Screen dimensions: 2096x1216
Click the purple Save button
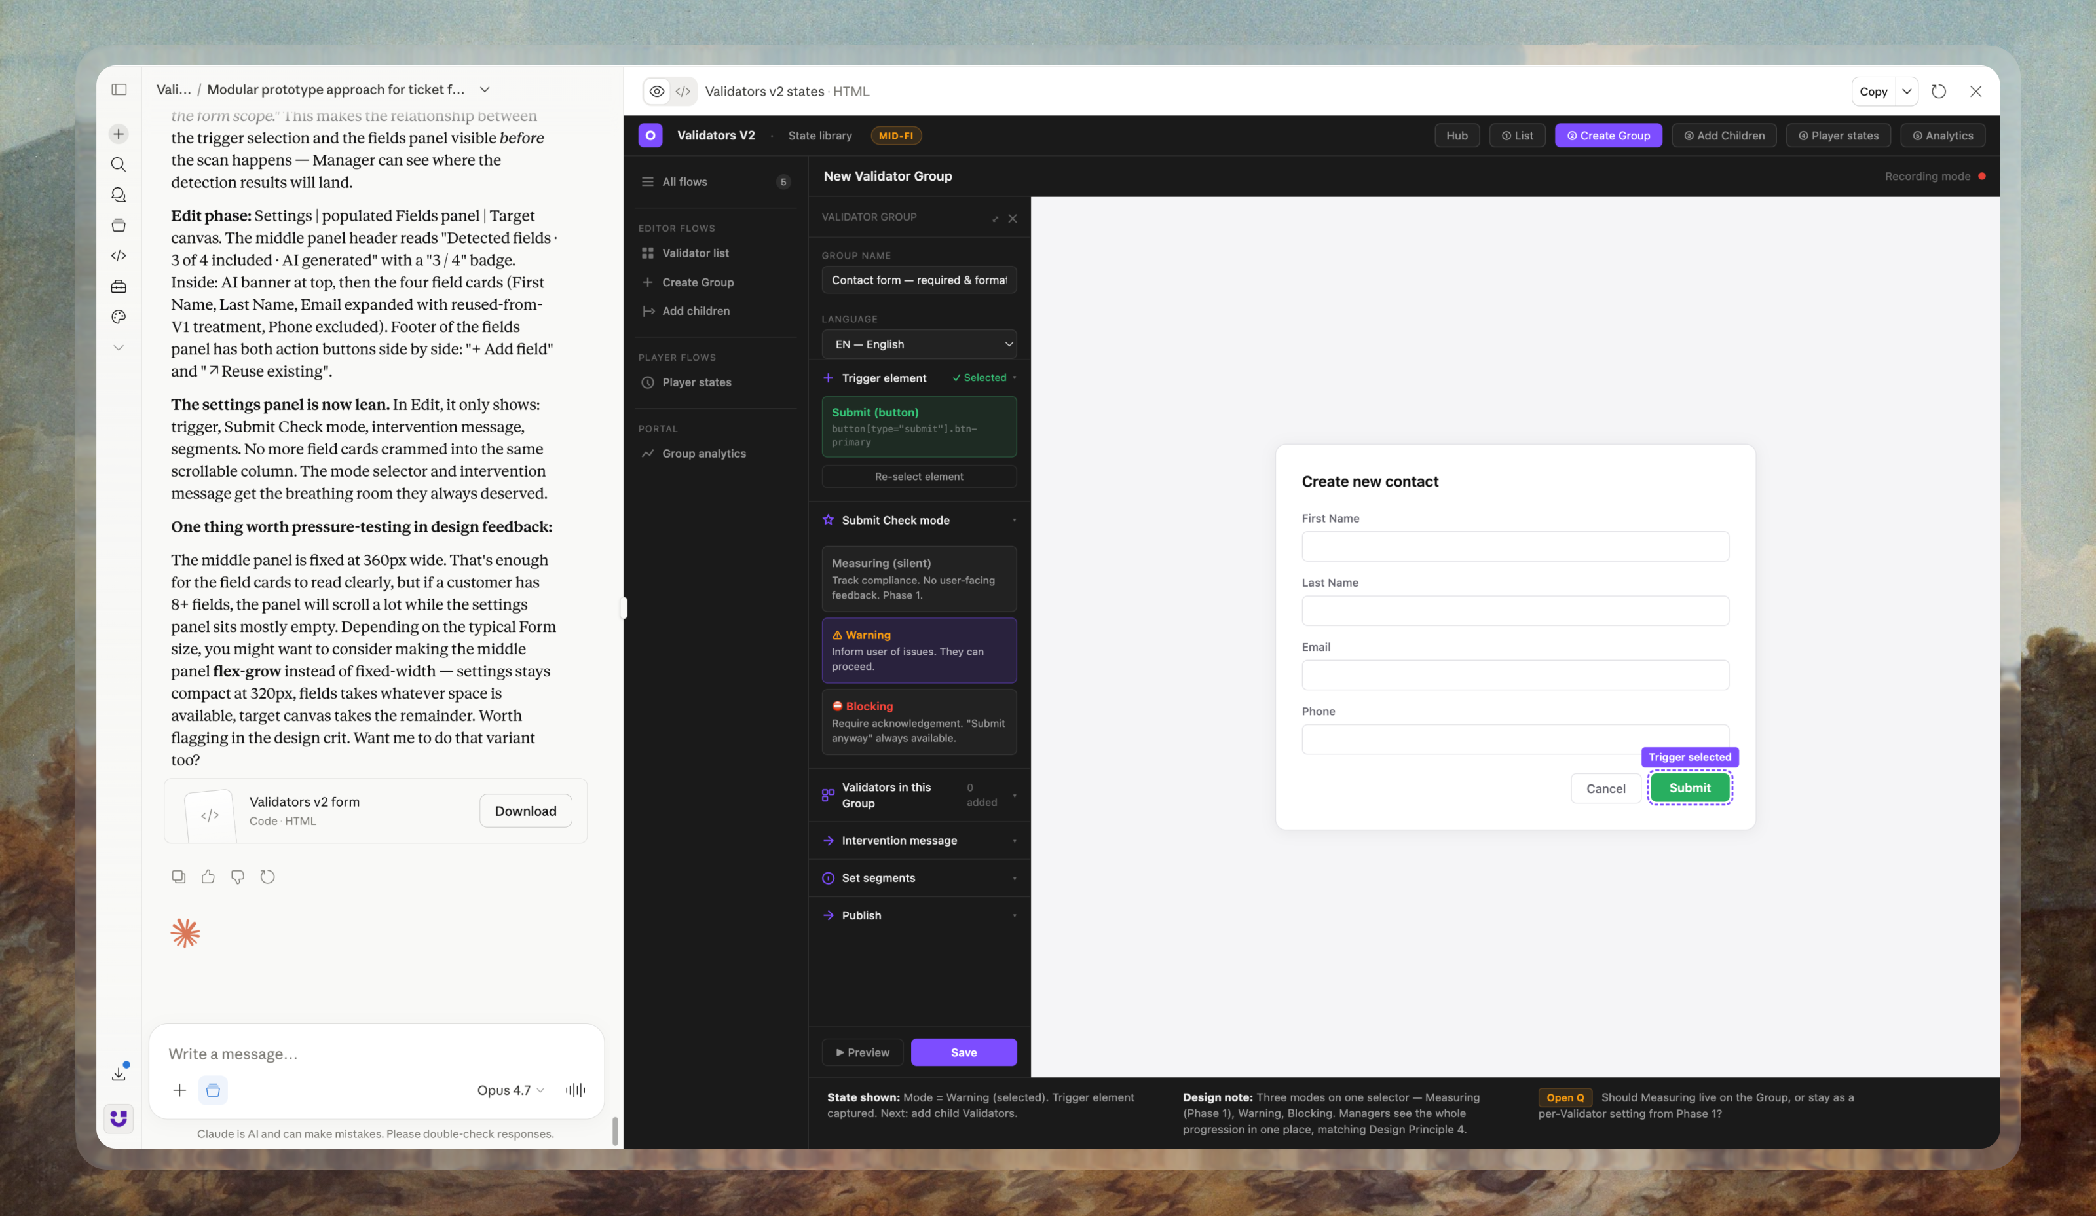(964, 1053)
